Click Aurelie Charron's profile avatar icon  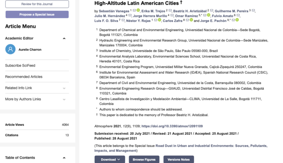10,49
